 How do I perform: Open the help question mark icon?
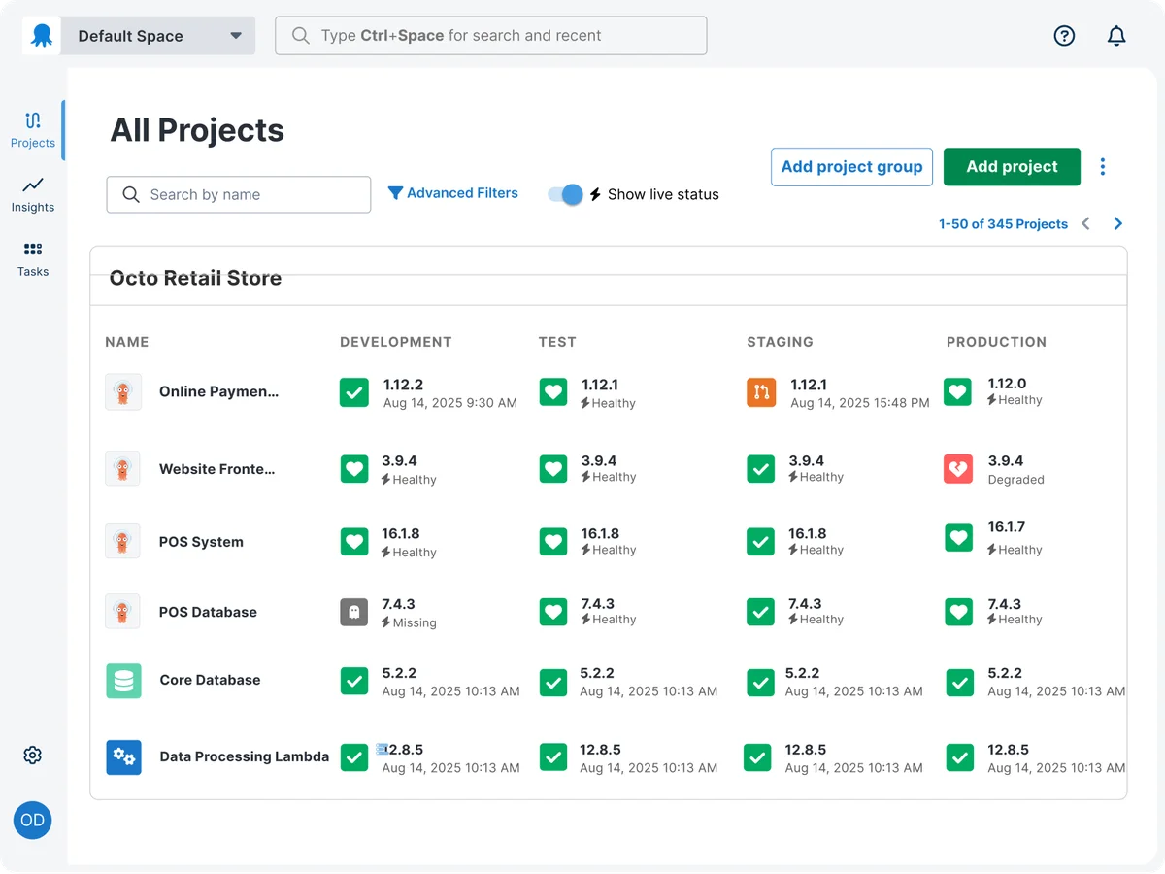coord(1064,36)
